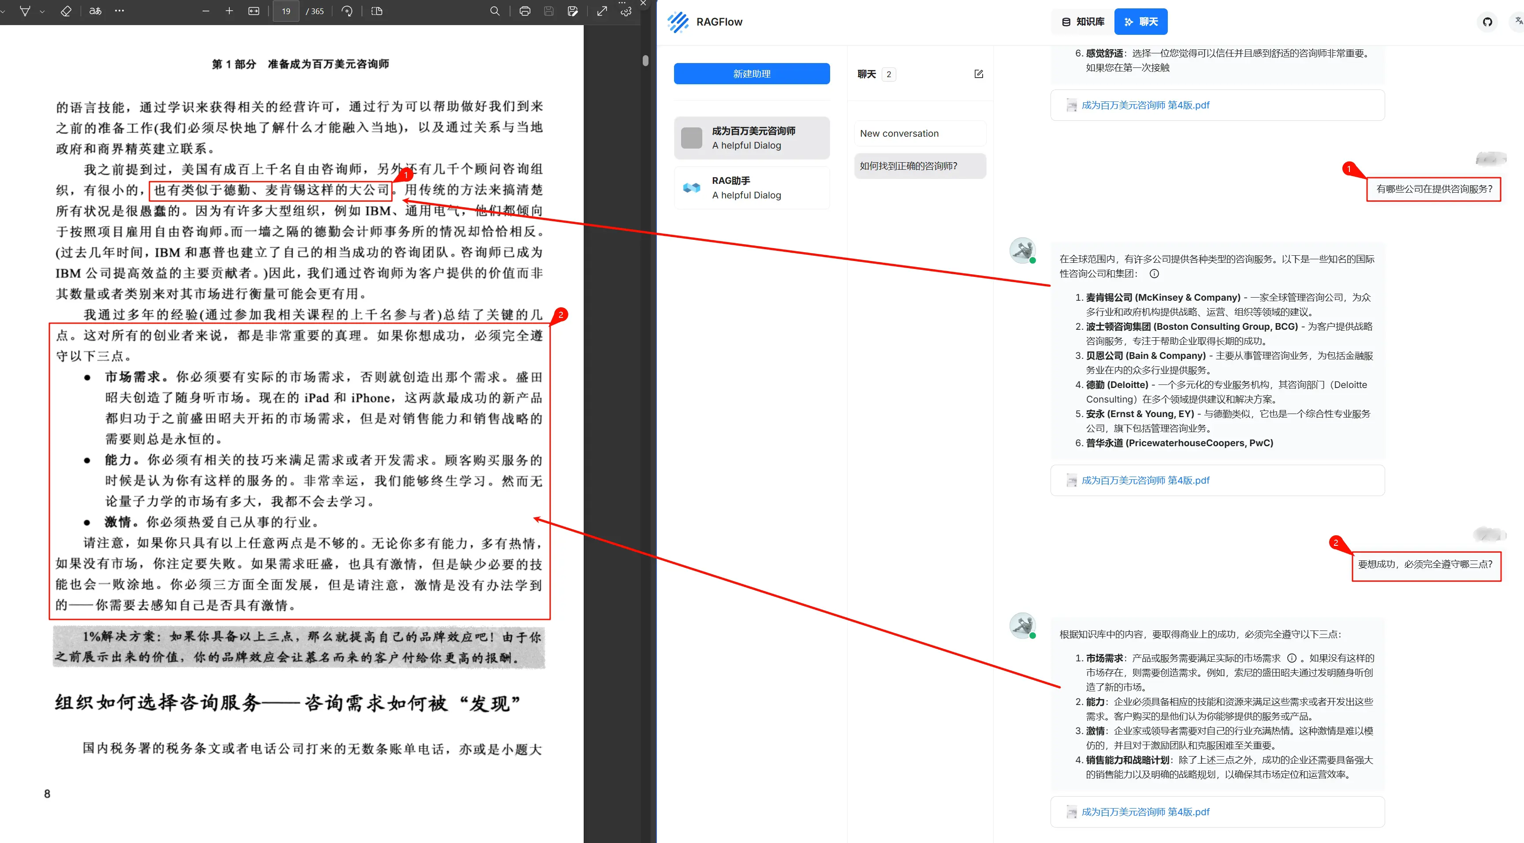Rotate the PDF page
The image size is (1524, 843).
pyautogui.click(x=347, y=11)
